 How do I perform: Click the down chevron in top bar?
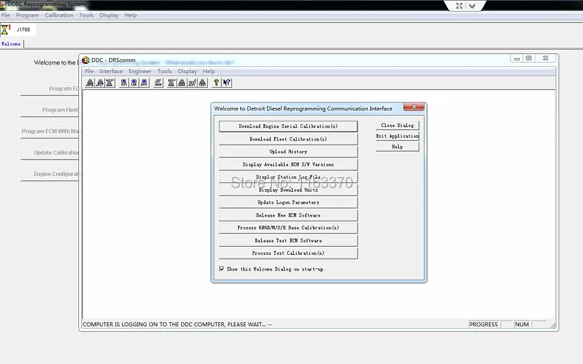[472, 6]
